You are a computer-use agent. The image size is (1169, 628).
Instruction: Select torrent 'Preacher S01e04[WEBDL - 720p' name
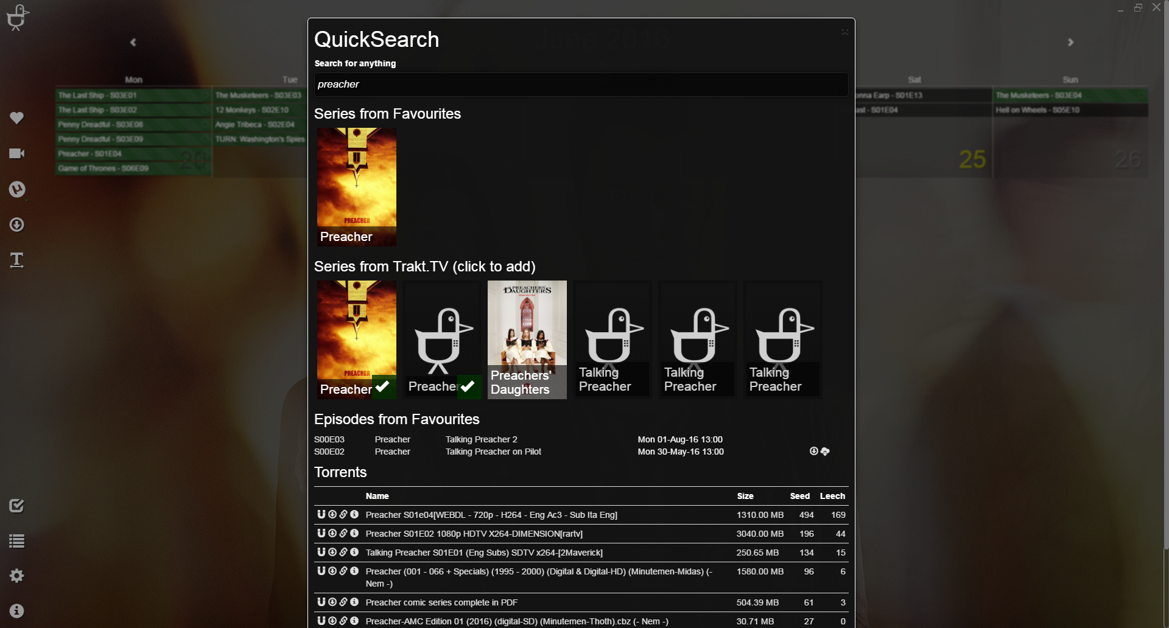tap(491, 515)
